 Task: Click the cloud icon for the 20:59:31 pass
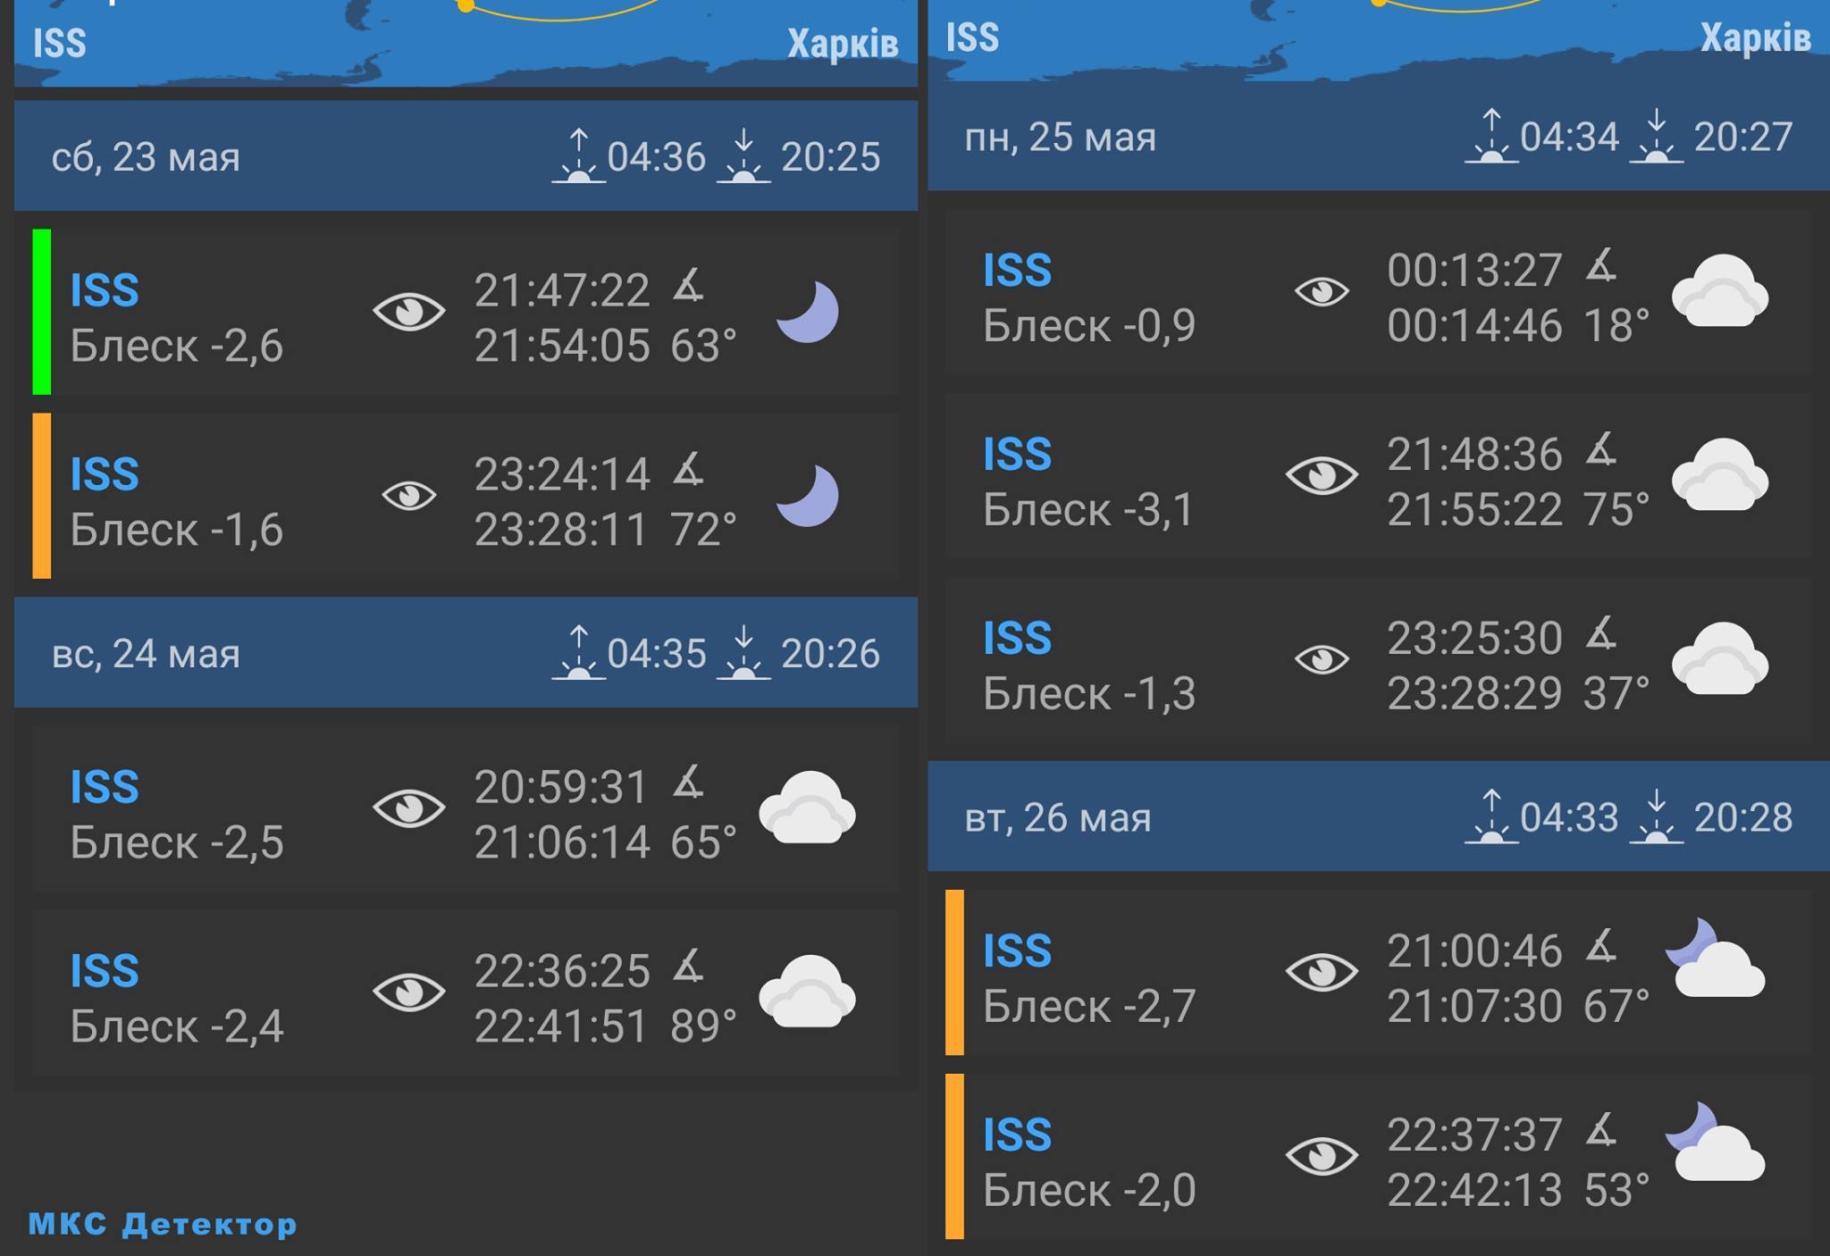point(808,808)
